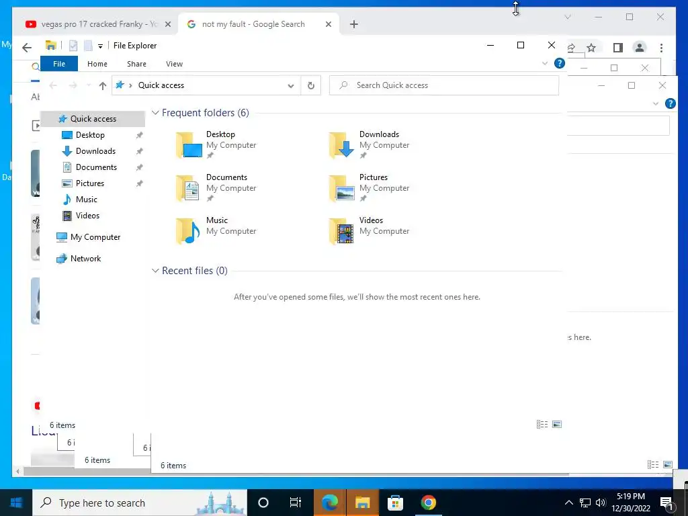Toggle the Chrome side panel
688x516 pixels.
tap(618, 48)
